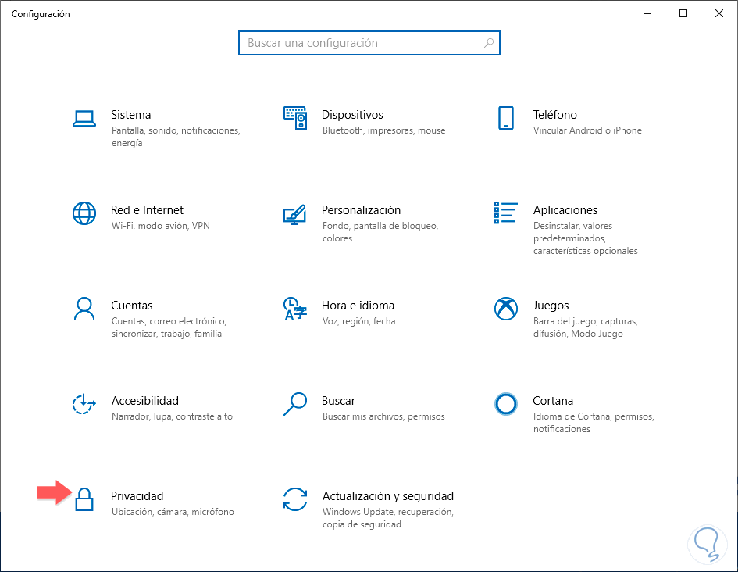Screen dimensions: 738x572
Task: Click the Teléfono phone icon
Action: [x=506, y=118]
